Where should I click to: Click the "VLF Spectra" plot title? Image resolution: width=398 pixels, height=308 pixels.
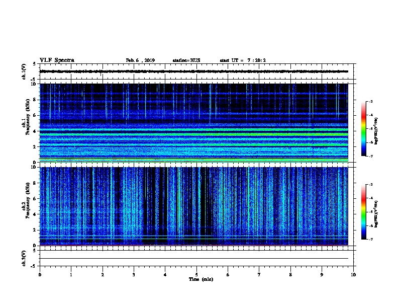(57, 60)
